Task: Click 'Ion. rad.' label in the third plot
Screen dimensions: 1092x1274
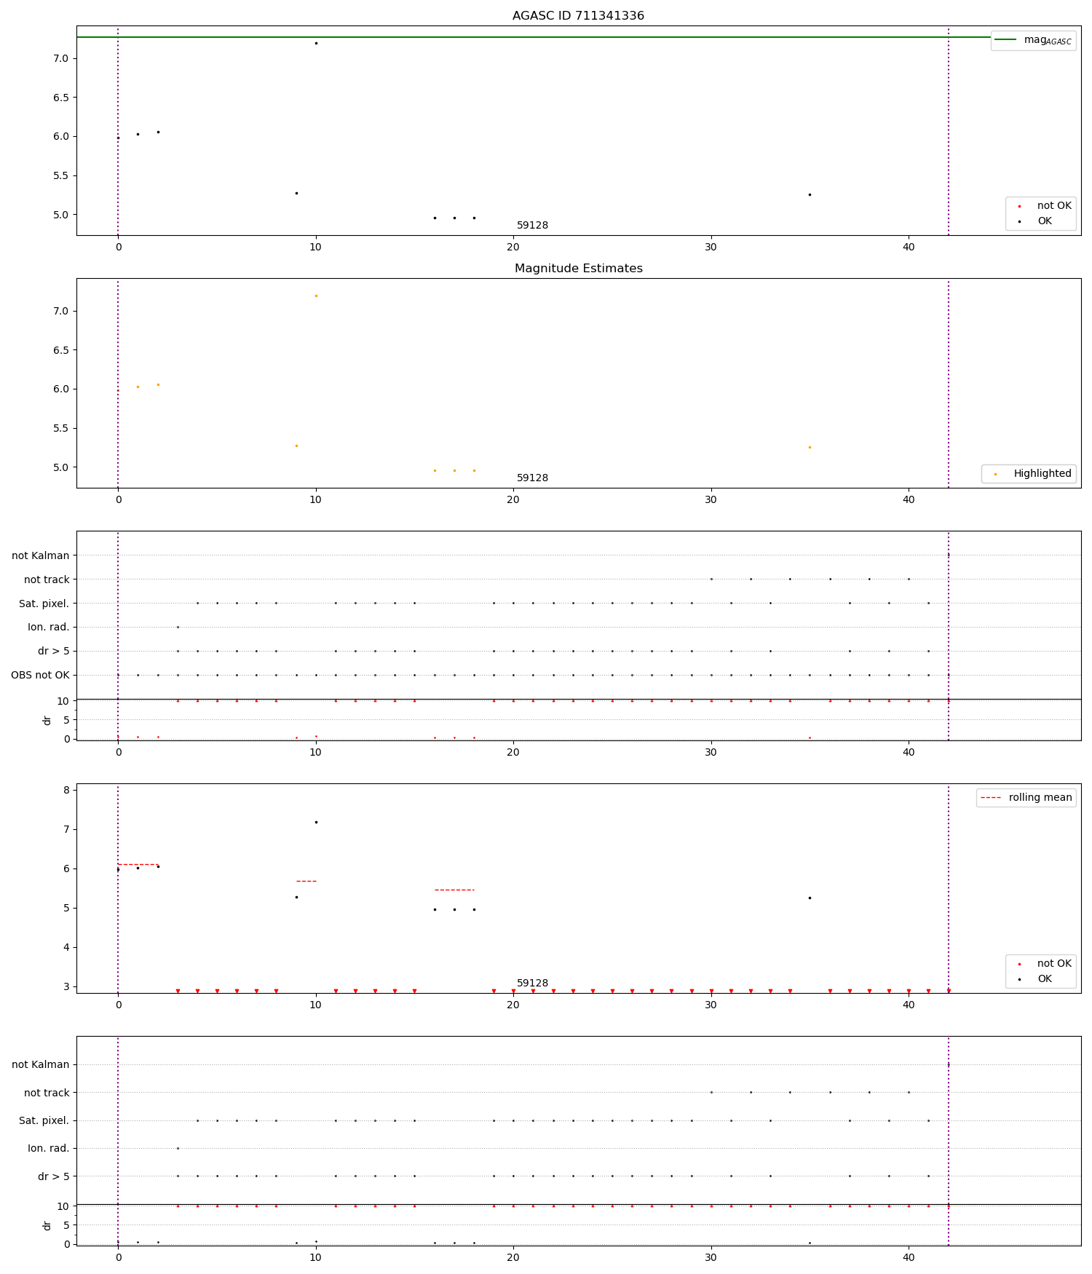Action: [x=49, y=628]
